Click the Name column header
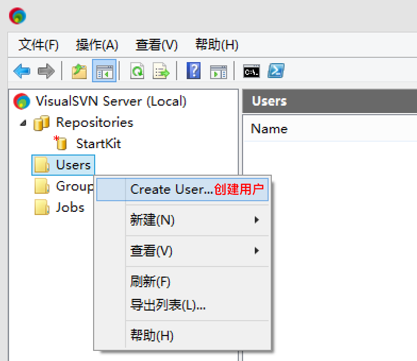417x361 pixels. [269, 129]
